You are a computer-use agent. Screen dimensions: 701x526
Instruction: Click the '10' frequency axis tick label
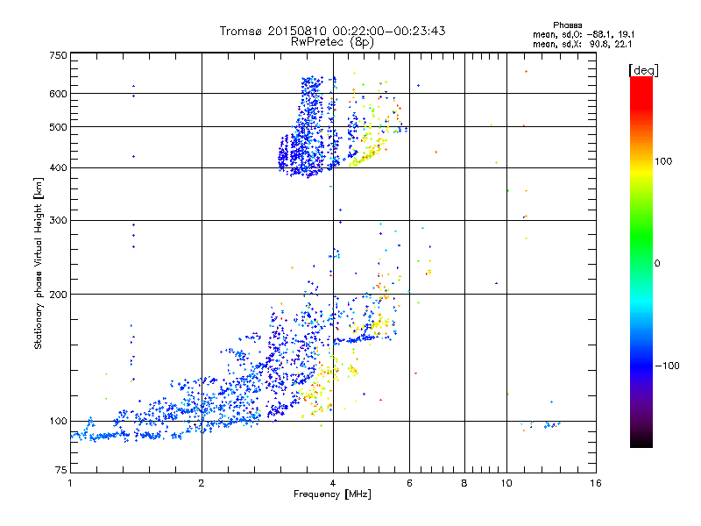click(506, 483)
